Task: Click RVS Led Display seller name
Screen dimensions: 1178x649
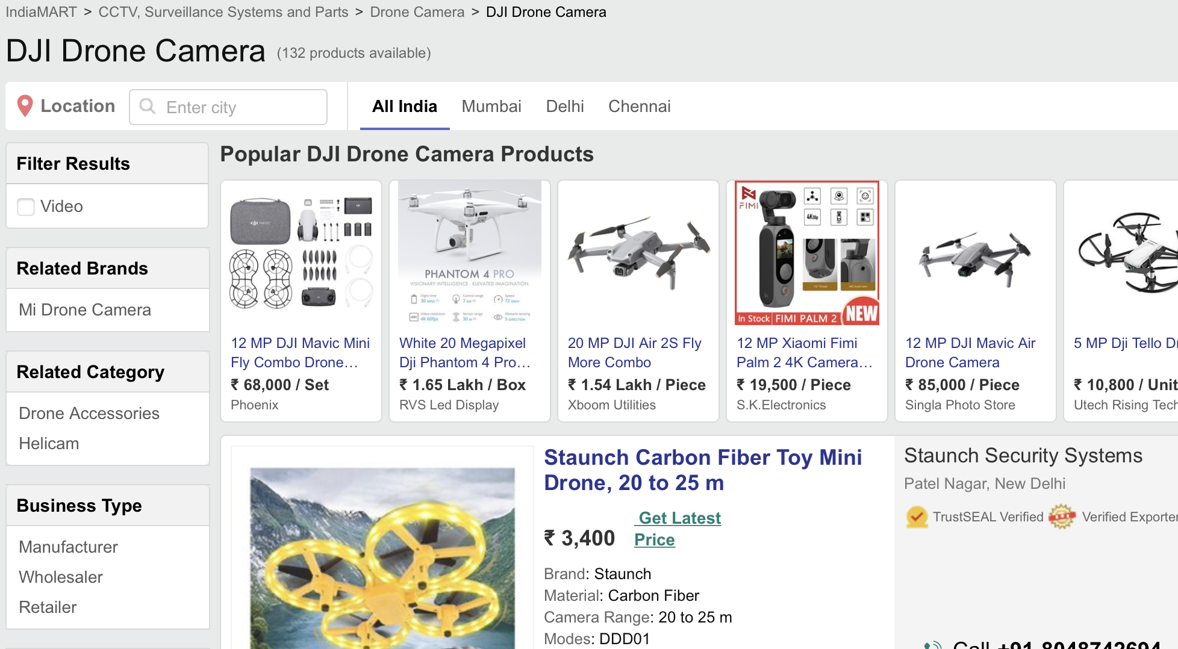Action: point(449,405)
